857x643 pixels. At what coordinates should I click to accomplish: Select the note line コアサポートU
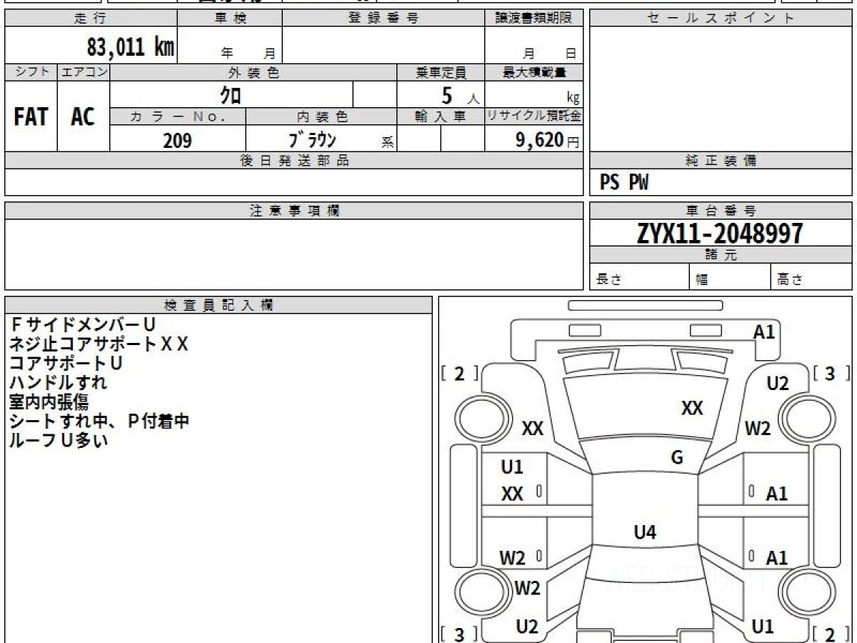coord(66,363)
